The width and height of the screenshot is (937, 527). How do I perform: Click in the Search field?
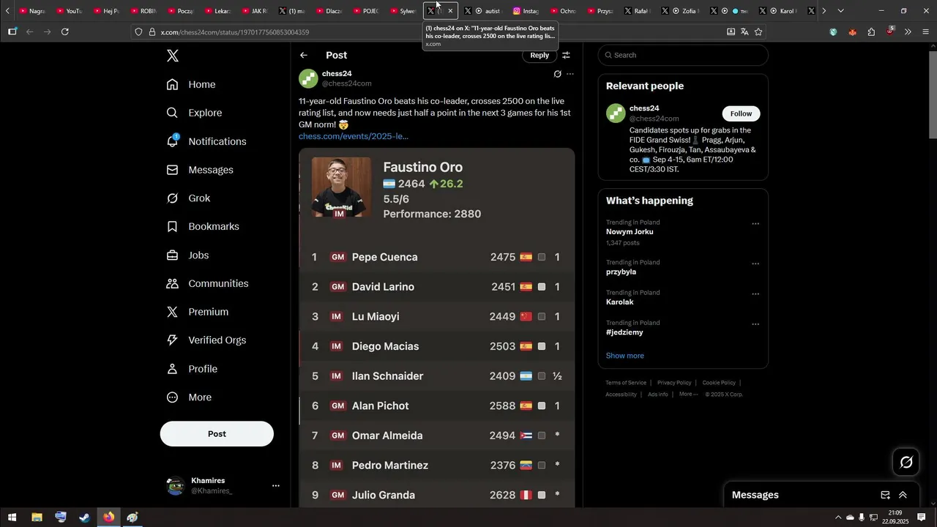click(683, 55)
